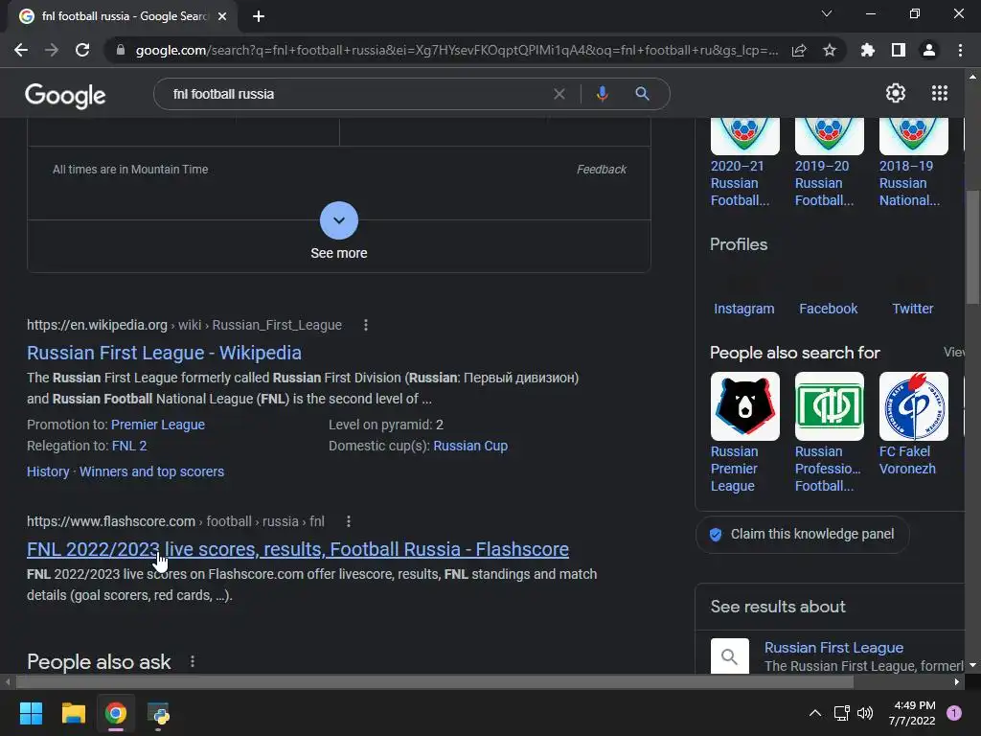Image resolution: width=981 pixels, height=736 pixels.
Task: Open Russian First League under See results about
Action: 833,648
